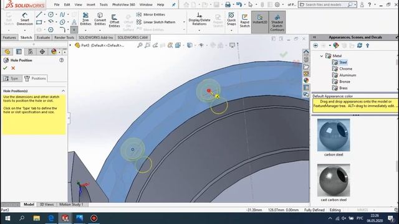Click back arrow in Appearances panel
Viewport: 399px width, 224px height.
tap(315, 45)
